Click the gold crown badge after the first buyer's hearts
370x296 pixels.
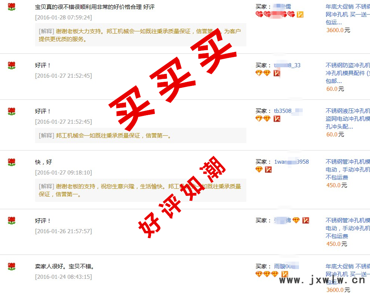[x=300, y=15]
